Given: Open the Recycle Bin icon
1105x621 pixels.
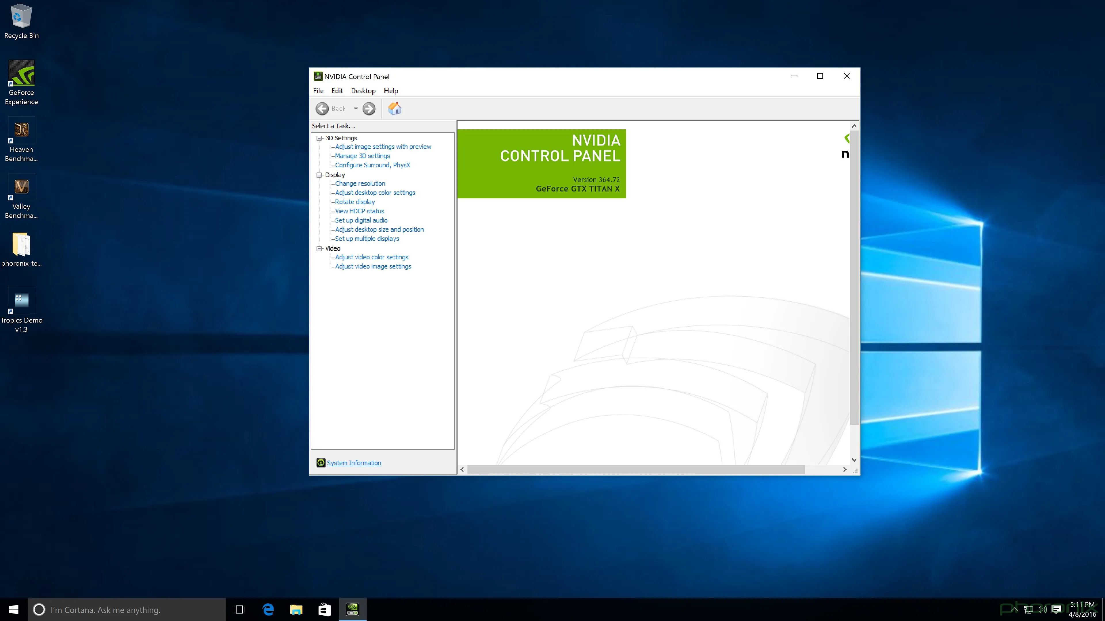Looking at the screenshot, I should (21, 16).
